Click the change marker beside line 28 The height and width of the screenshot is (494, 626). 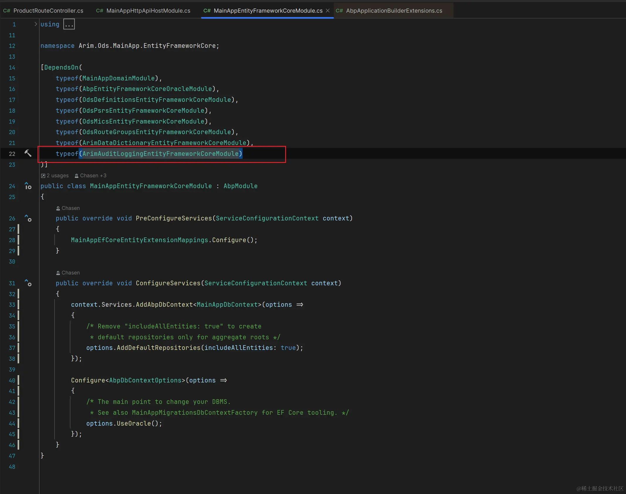click(x=18, y=240)
